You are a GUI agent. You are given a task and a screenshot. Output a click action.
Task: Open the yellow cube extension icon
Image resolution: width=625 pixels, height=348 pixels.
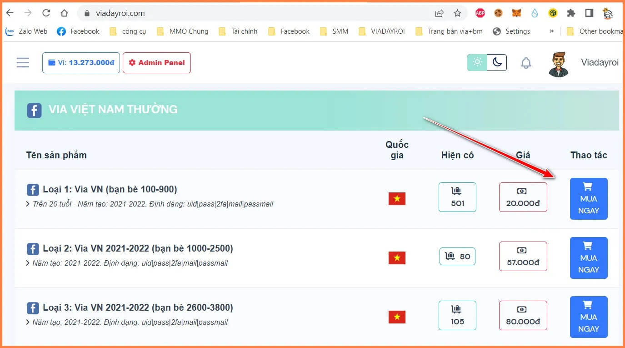point(553,13)
